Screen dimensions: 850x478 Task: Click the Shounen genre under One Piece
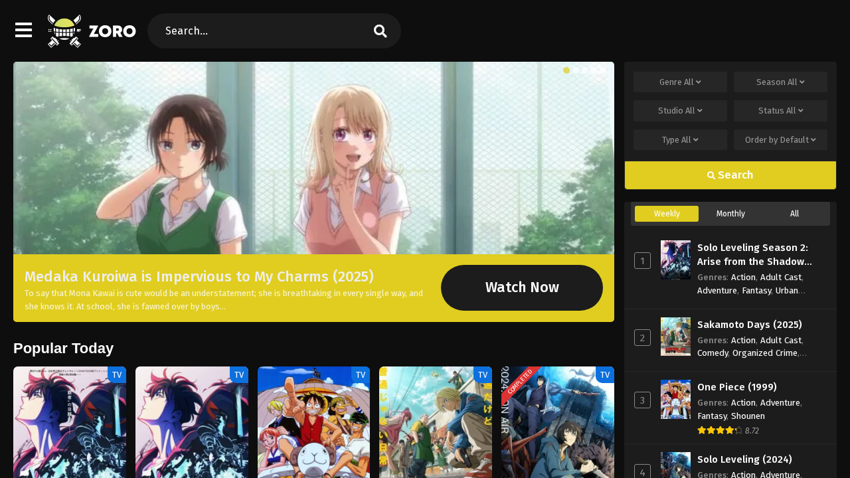[x=748, y=416]
